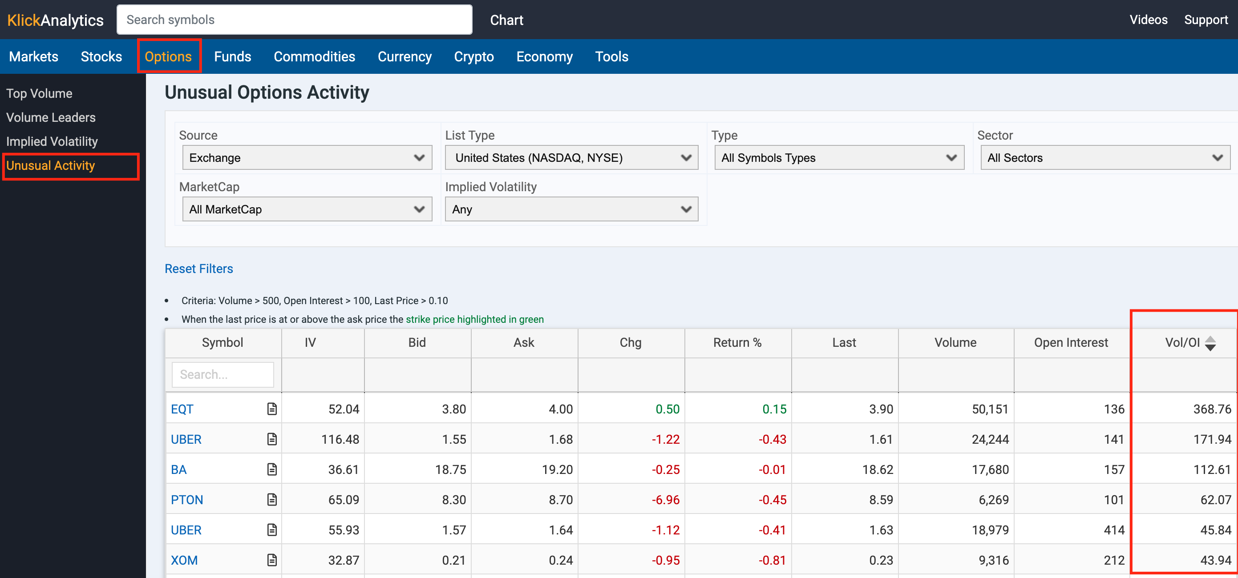The image size is (1238, 578).
Task: Open the UBER link with IV 116.48
Action: point(186,439)
